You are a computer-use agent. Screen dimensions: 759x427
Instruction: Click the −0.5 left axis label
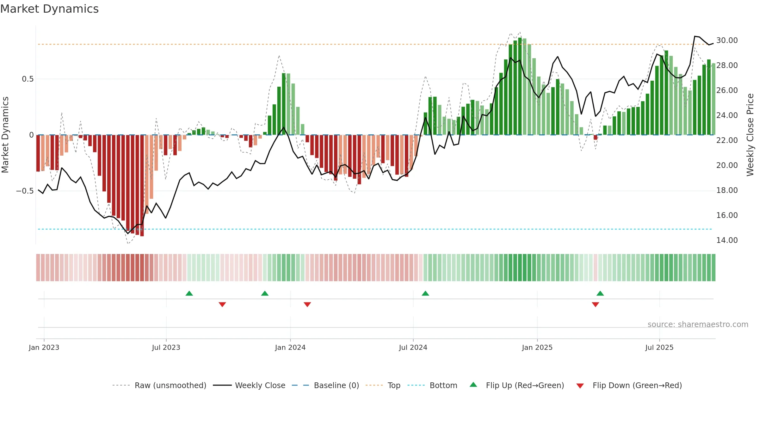coord(25,191)
